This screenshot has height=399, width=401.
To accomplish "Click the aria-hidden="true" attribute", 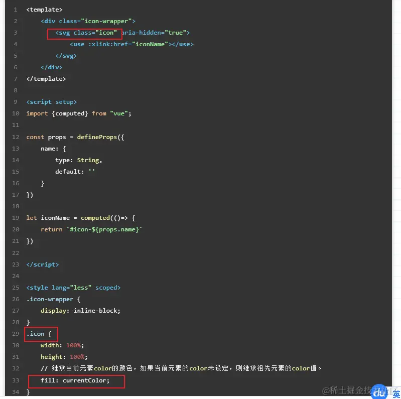I will pyautogui.click(x=156, y=33).
